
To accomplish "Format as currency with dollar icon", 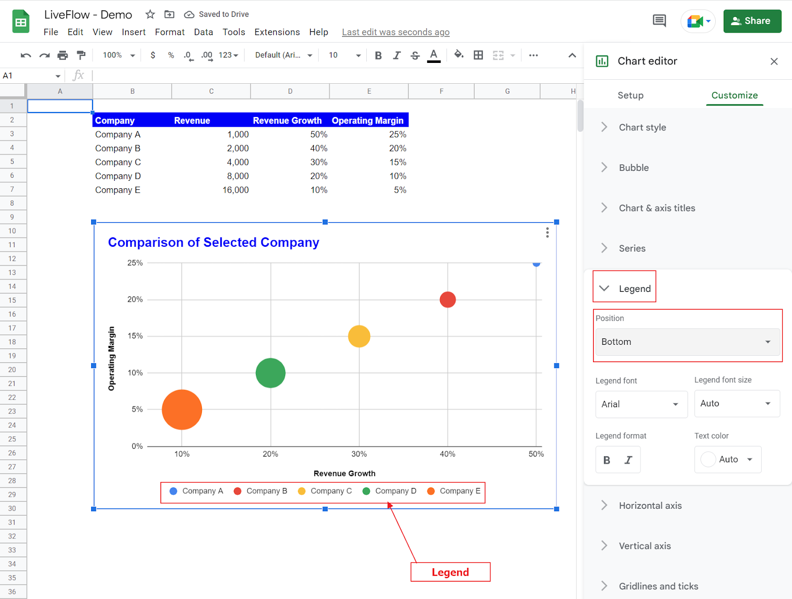I will tap(153, 55).
